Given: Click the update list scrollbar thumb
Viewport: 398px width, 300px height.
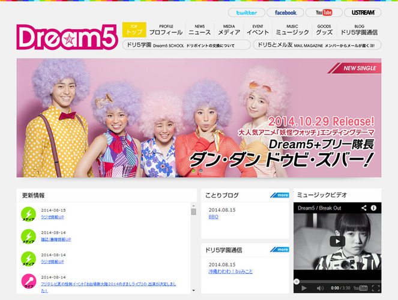Looking at the screenshot, I should coord(194,212).
